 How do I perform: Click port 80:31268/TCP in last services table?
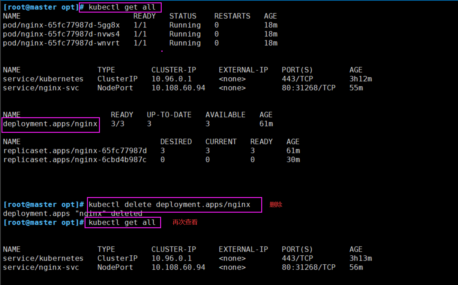(x=309, y=267)
